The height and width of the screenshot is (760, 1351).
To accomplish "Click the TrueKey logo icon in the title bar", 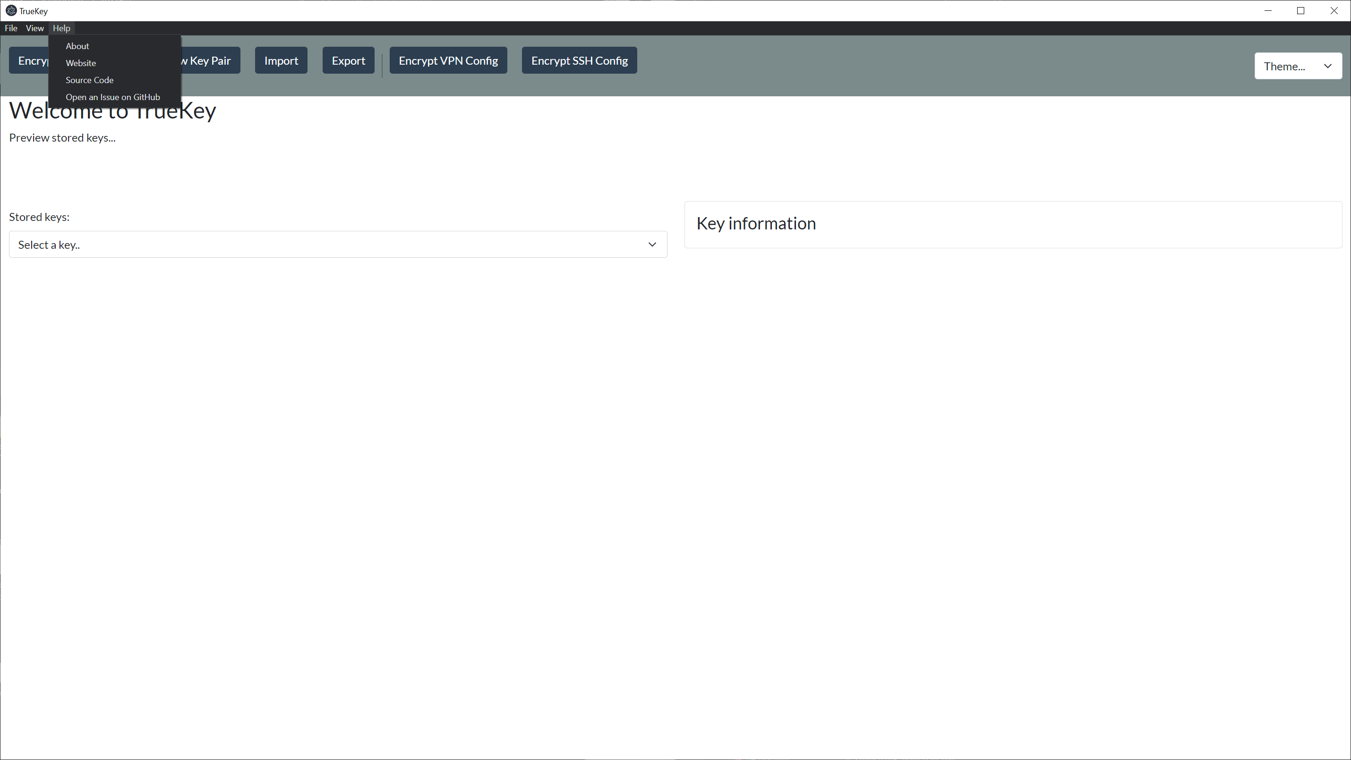I will coord(10,10).
